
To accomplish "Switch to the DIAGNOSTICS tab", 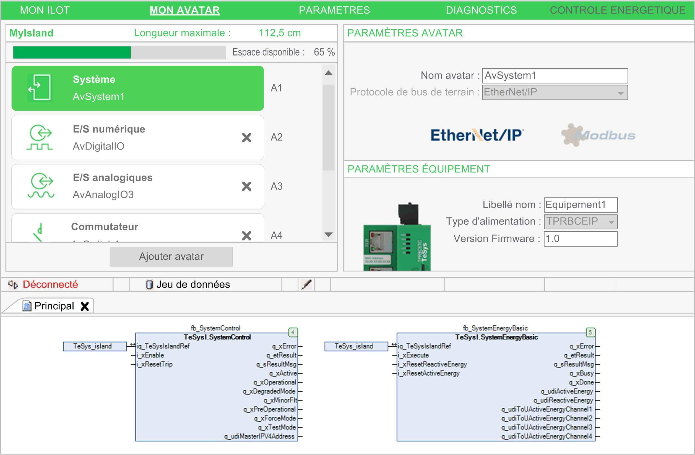I will (481, 10).
